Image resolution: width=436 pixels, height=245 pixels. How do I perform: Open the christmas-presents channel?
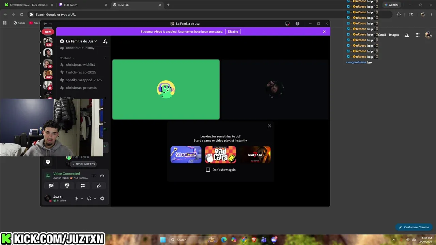coord(81,88)
